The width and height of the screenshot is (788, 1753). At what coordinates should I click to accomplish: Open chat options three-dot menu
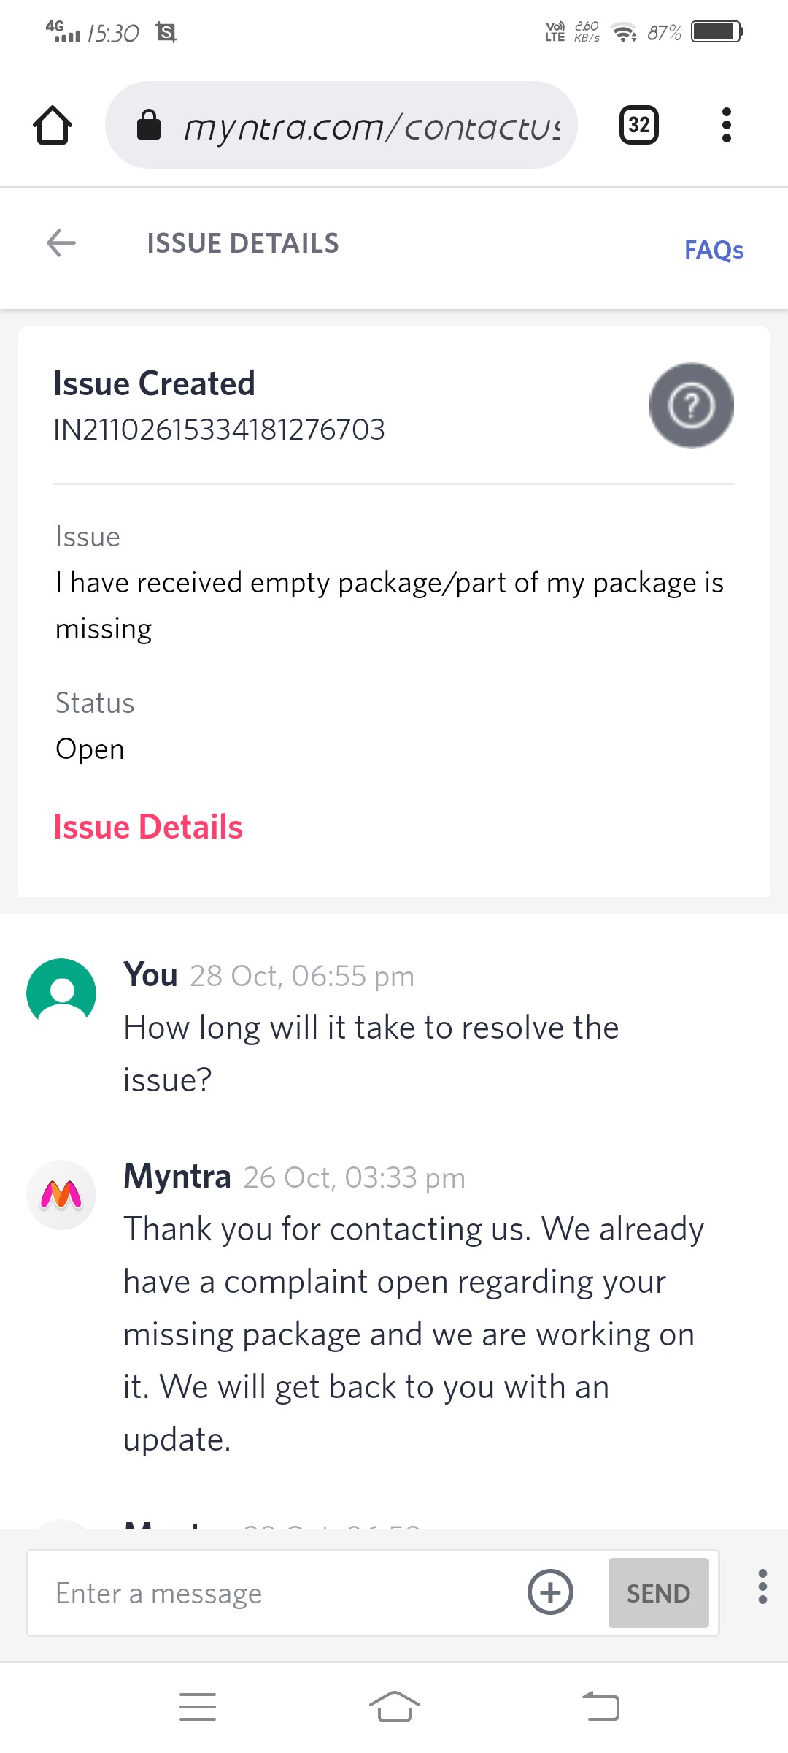tap(762, 1586)
